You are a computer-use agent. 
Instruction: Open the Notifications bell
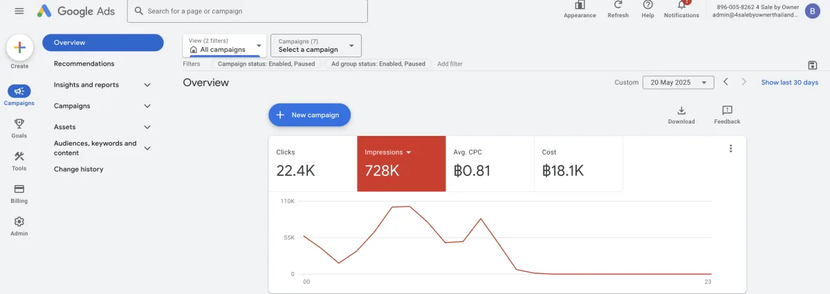click(x=681, y=5)
